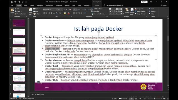This screenshot has height=100, width=178.
Task: Toggle text Shadow button
Action: click(x=51, y=13)
